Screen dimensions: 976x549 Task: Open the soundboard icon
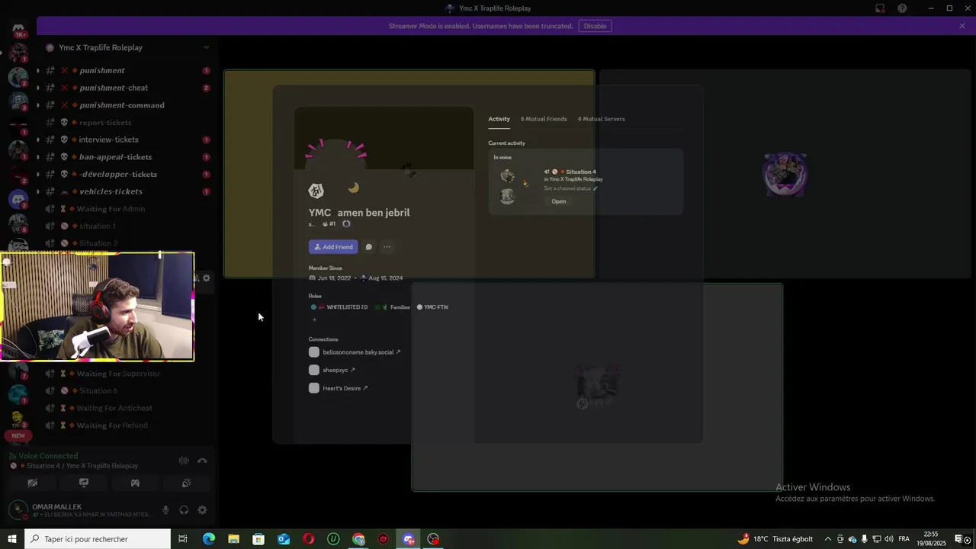point(186,483)
